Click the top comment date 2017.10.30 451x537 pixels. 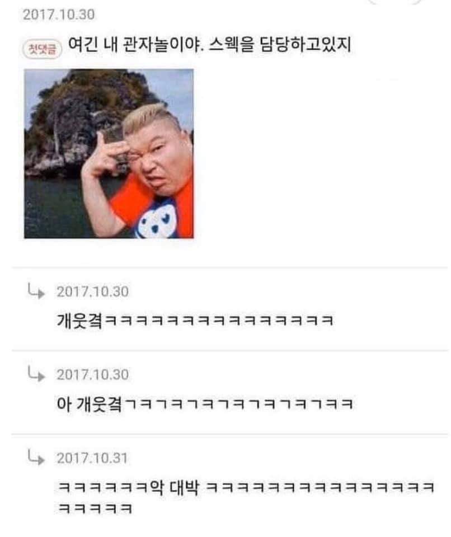coord(59,15)
